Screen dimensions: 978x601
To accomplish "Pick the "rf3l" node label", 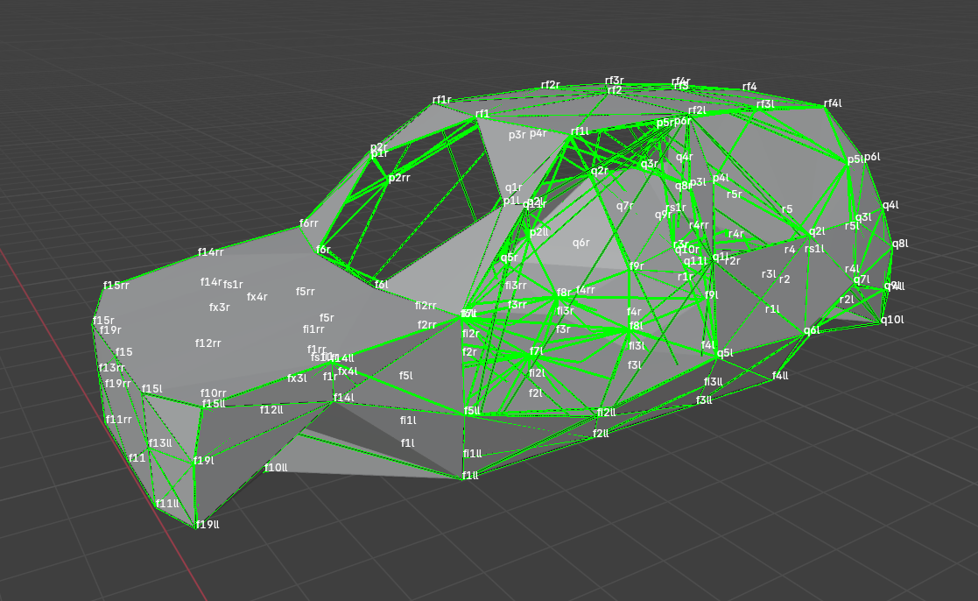I will pos(765,104).
